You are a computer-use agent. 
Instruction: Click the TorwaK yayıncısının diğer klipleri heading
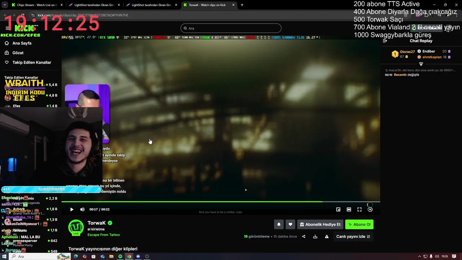pyautogui.click(x=103, y=249)
